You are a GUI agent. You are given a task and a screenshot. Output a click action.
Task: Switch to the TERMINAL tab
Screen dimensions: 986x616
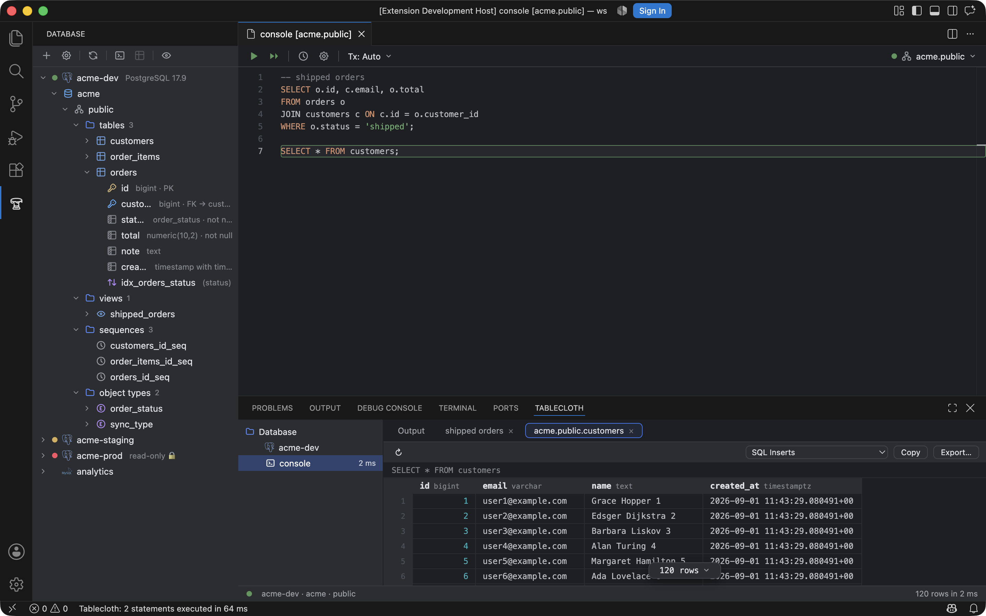coord(457,408)
